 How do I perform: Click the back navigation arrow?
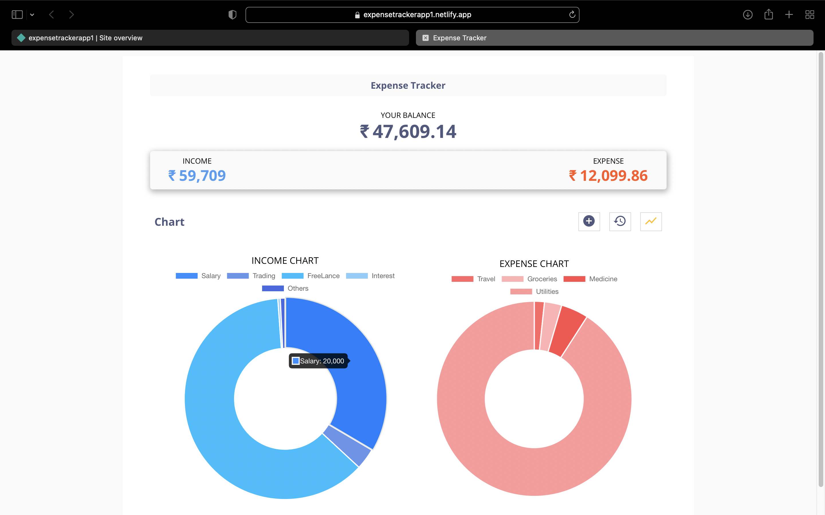(x=52, y=14)
